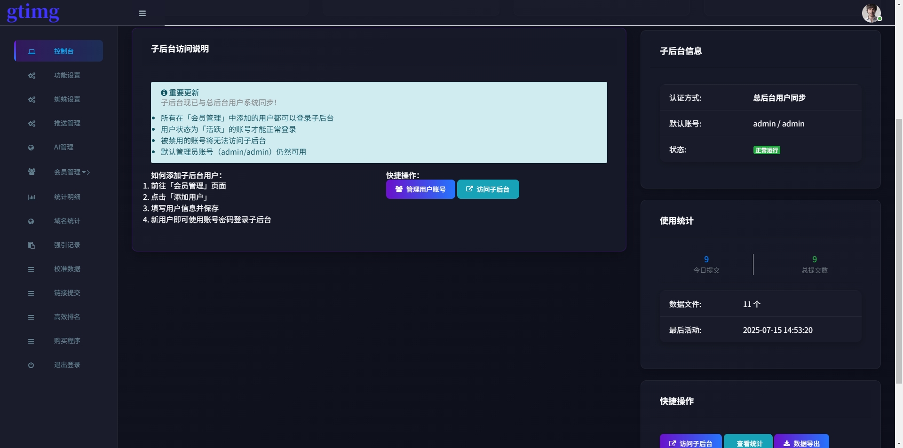This screenshot has height=448, width=903.
Task: Click the list icon beside 购买程序
Action: (x=31, y=341)
